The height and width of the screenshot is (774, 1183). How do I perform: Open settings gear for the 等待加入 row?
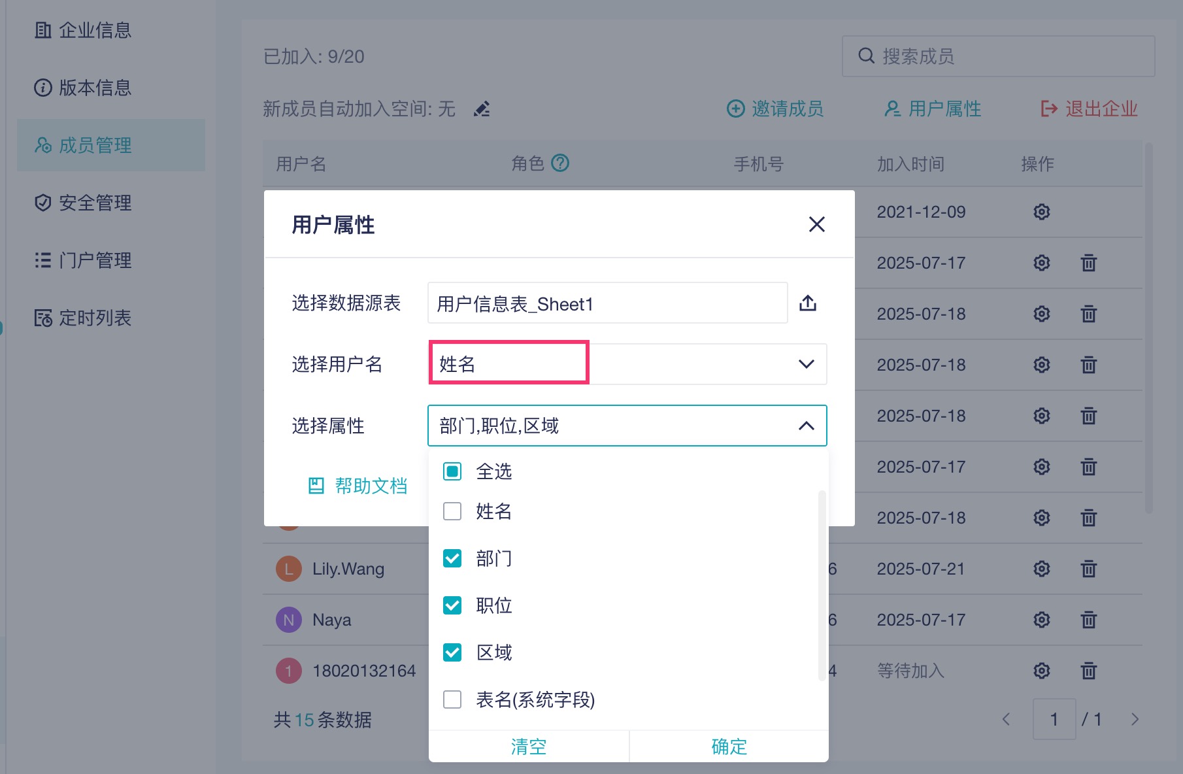point(1041,671)
